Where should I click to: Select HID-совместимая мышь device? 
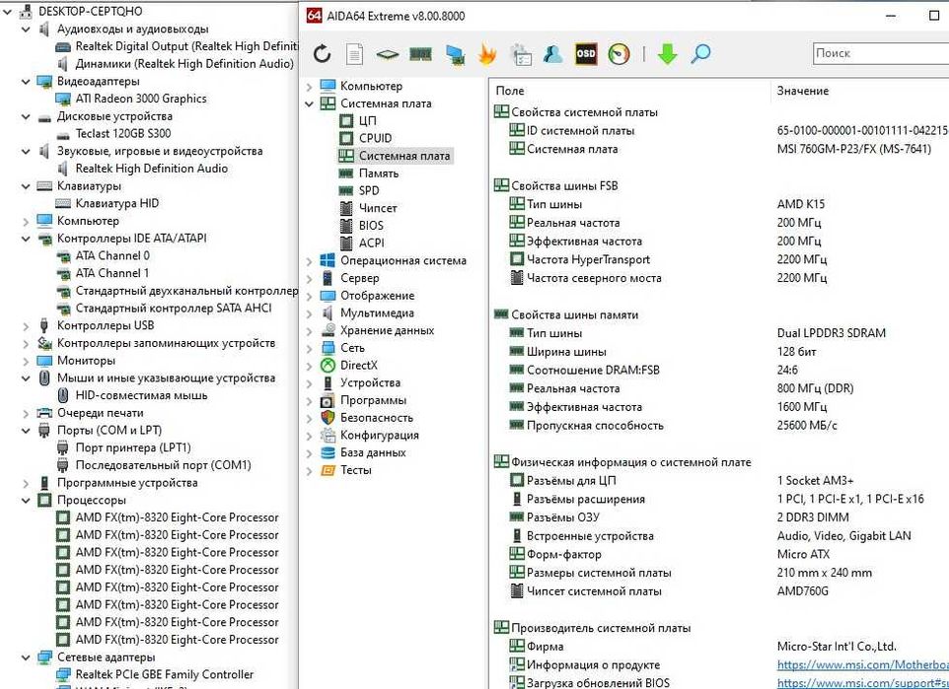click(142, 395)
